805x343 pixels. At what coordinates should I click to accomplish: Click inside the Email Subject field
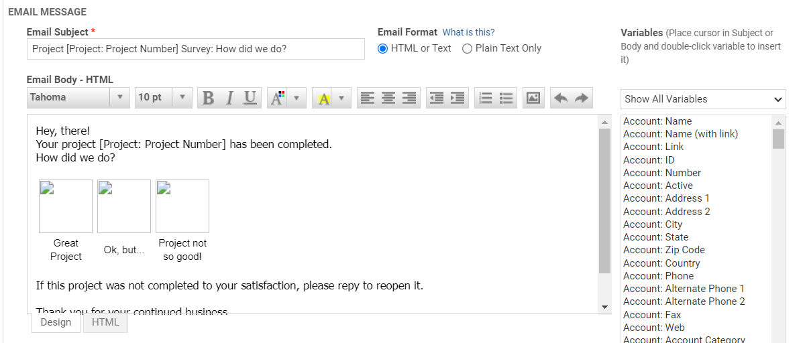click(x=196, y=49)
